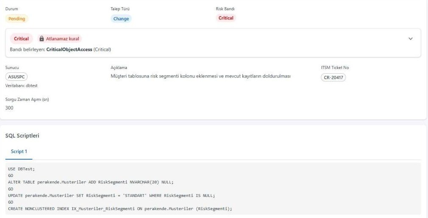Click the Açıklama field label

tap(119, 68)
